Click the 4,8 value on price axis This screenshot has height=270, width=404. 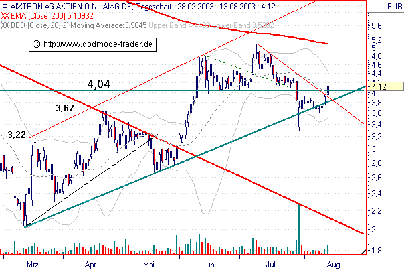pyautogui.click(x=377, y=56)
